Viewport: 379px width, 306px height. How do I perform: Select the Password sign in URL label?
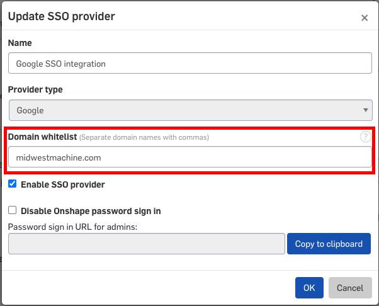point(73,227)
